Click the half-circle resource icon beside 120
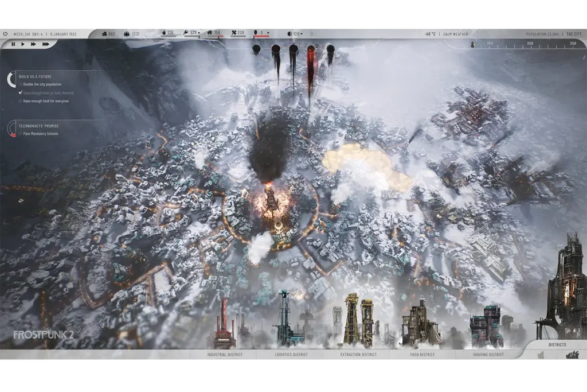The height and width of the screenshot is (392, 587). pos(289,34)
